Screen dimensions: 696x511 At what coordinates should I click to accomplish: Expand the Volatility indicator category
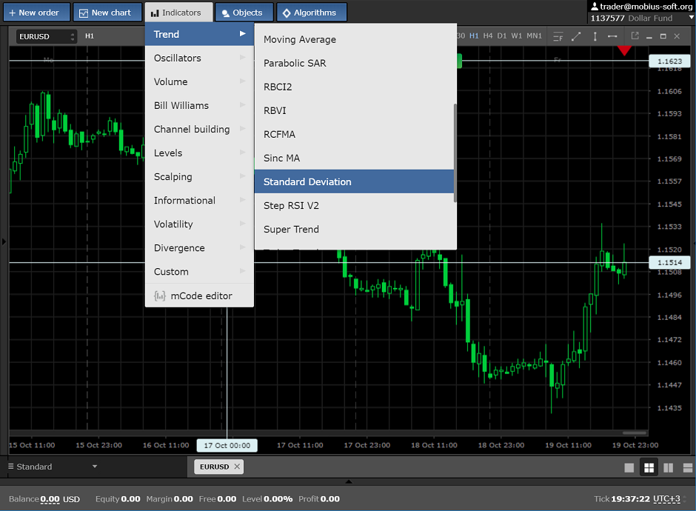click(x=199, y=224)
